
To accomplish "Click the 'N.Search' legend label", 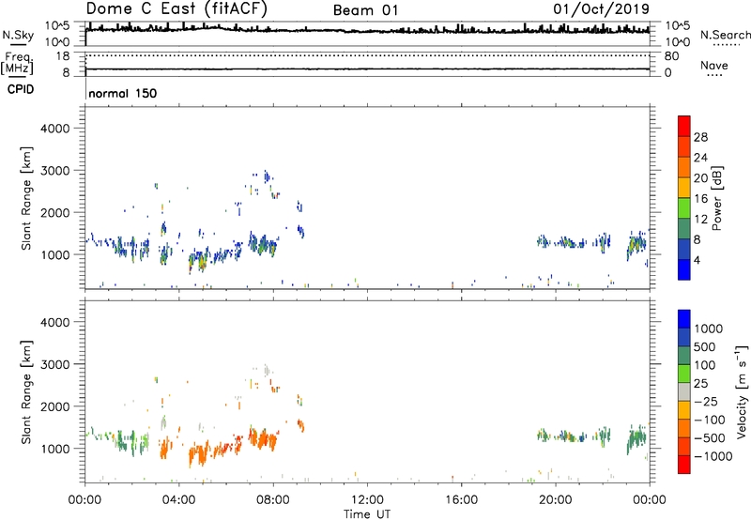I will click(725, 35).
